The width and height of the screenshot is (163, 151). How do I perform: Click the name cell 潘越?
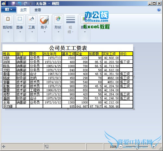click(9, 98)
